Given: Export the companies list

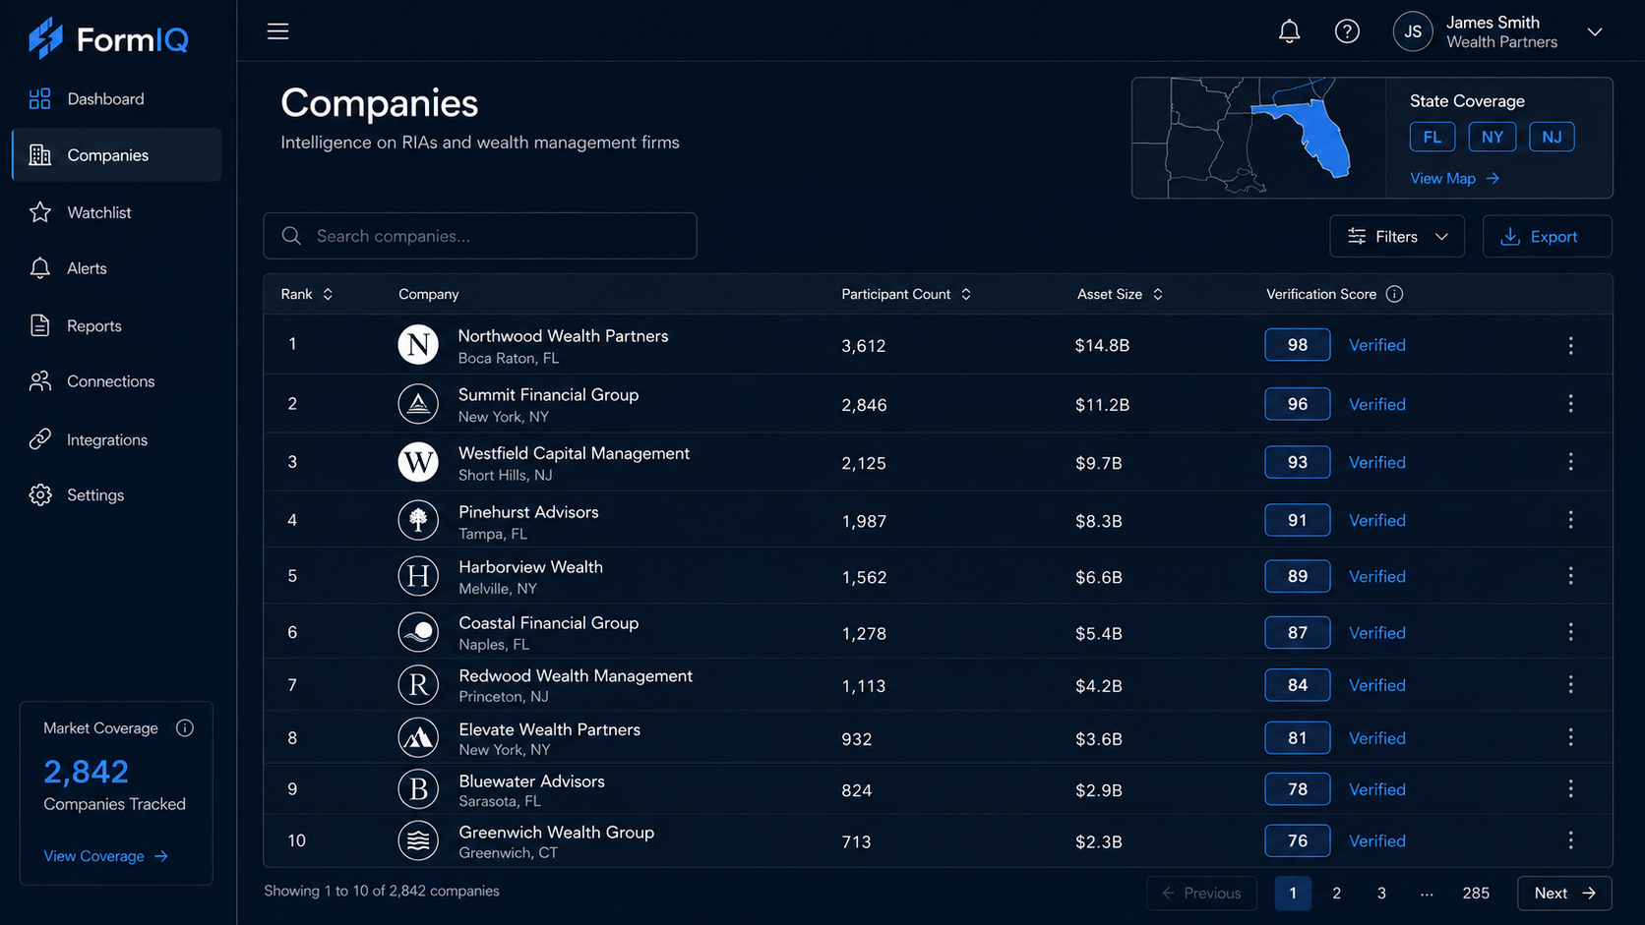Looking at the screenshot, I should 1547,236.
